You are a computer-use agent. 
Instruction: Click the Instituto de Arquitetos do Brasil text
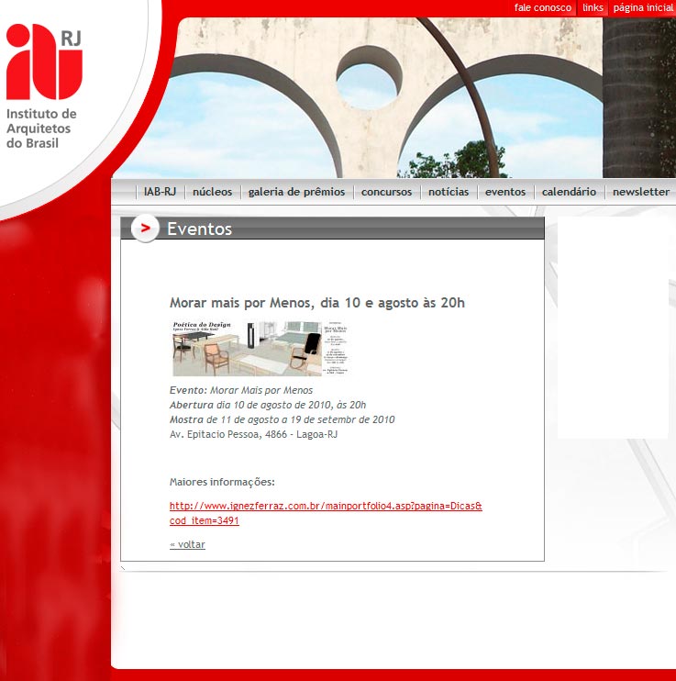(41, 128)
